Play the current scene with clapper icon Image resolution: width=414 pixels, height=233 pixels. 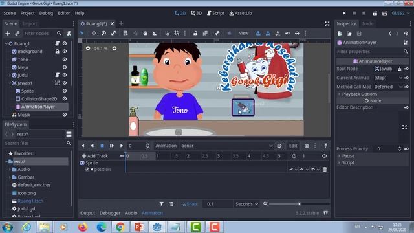click(375, 13)
